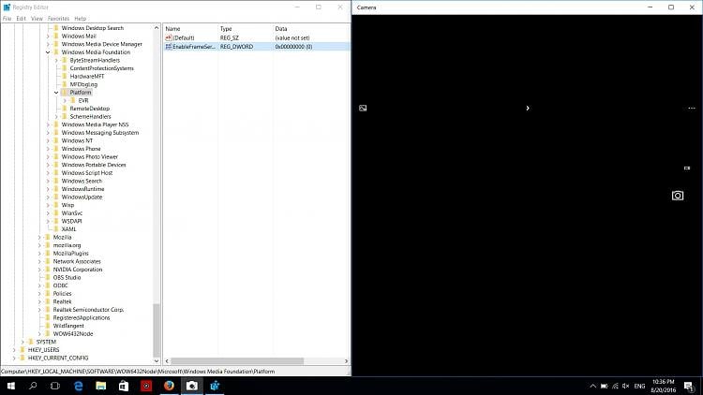Screen dimensions: 703x395
Task: Expand the EVR subkey
Action: (65, 101)
